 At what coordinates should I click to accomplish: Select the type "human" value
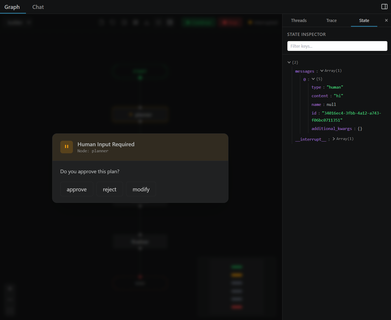click(335, 87)
